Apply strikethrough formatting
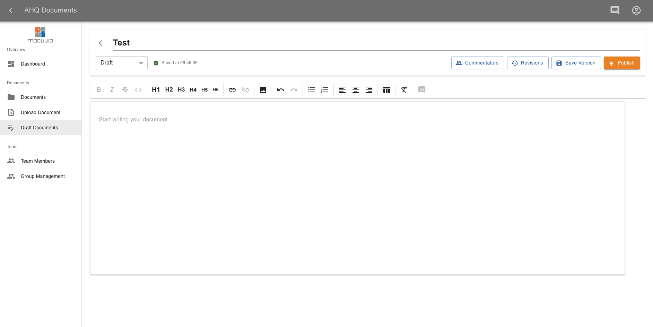The image size is (653, 327). click(125, 89)
